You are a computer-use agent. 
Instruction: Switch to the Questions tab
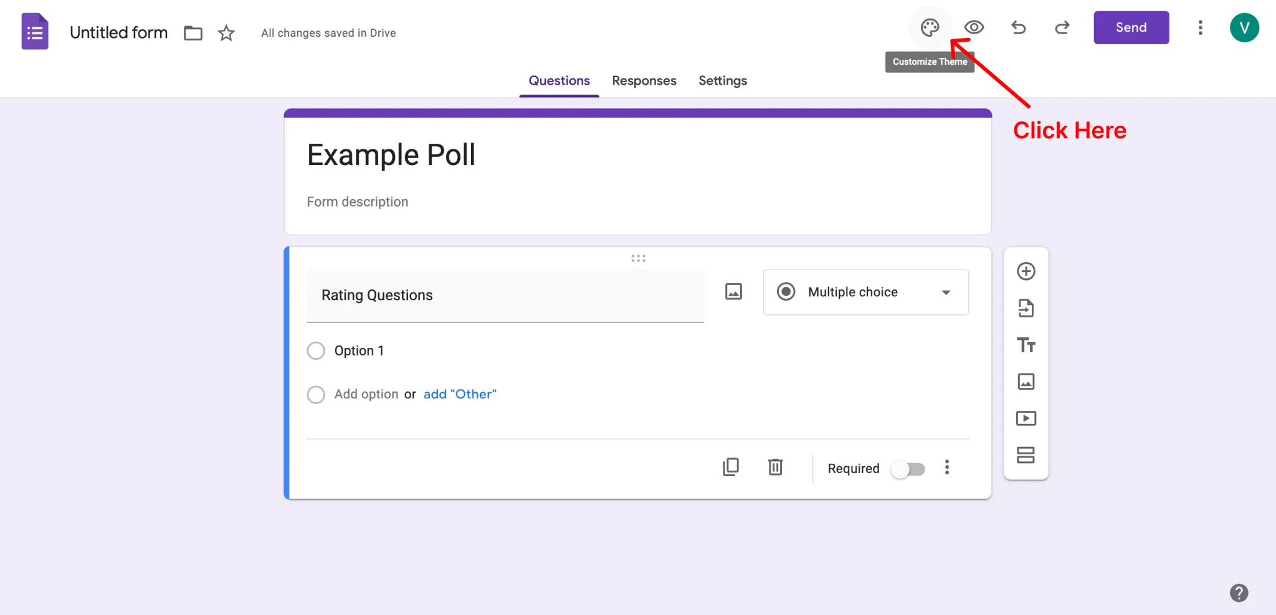tap(559, 81)
